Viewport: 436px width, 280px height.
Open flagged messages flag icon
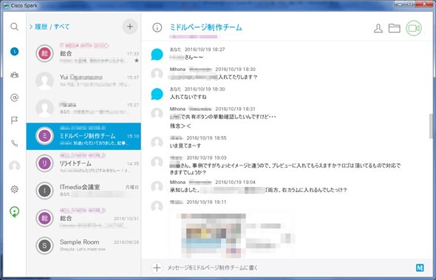tap(15, 120)
